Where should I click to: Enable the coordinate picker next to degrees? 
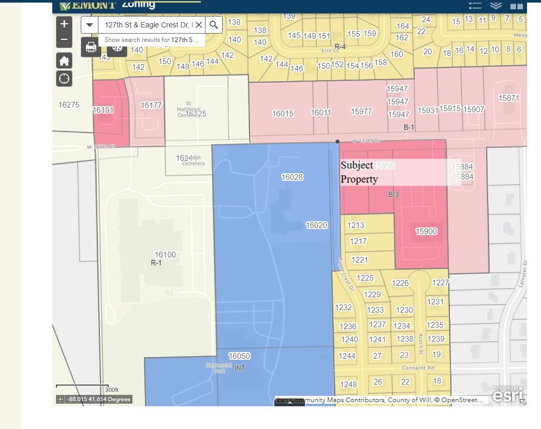coord(61,399)
